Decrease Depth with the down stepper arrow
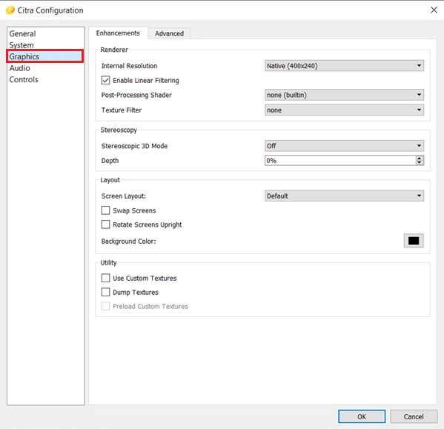The width and height of the screenshot is (444, 429). 419,163
